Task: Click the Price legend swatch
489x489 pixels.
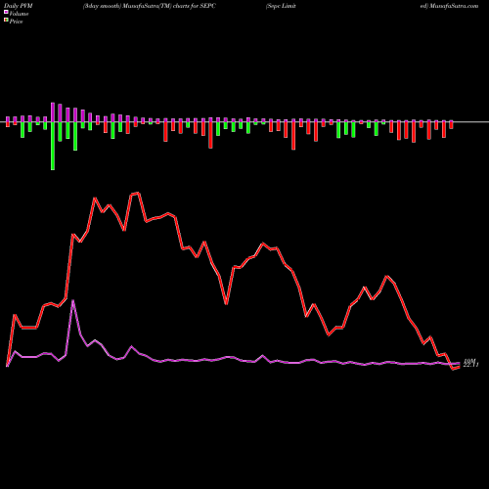Action: coord(6,21)
